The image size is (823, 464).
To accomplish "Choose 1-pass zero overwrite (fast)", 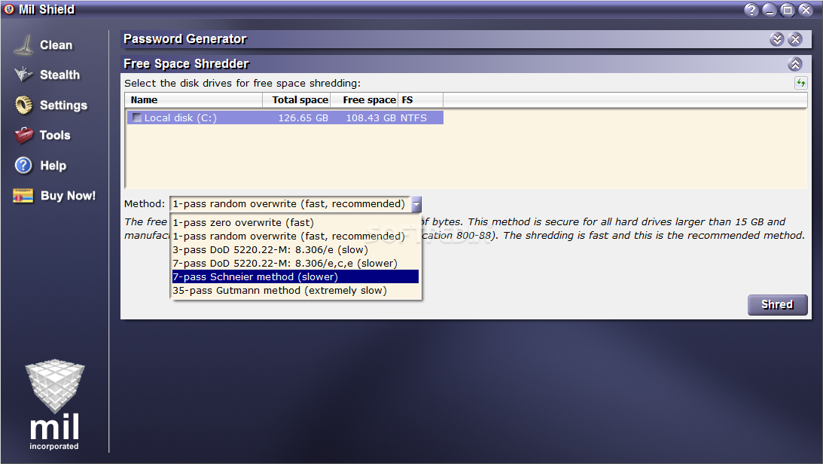I will (x=295, y=222).
